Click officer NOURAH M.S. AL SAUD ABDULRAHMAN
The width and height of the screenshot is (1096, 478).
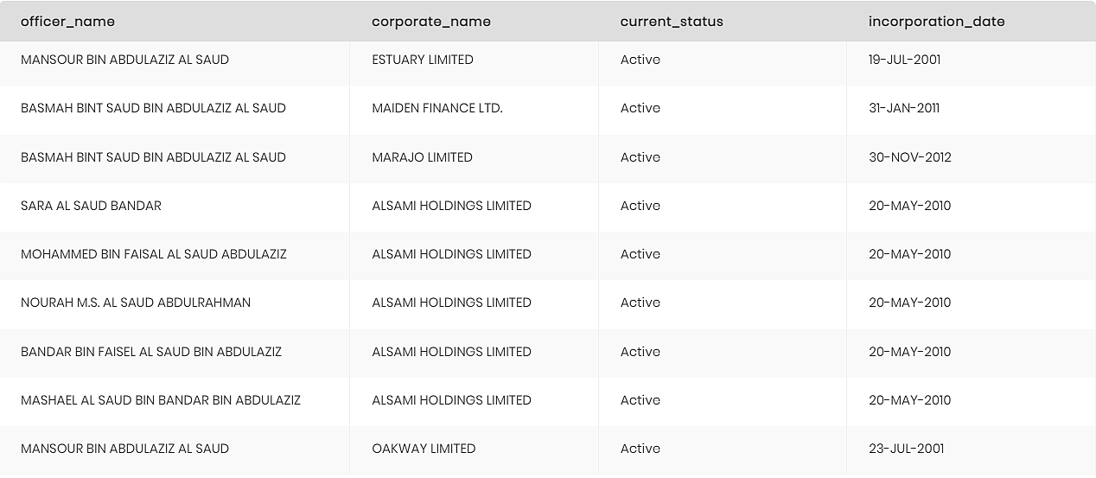coord(136,303)
